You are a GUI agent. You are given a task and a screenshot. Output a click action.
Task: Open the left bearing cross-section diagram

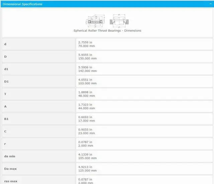[x=97, y=20]
